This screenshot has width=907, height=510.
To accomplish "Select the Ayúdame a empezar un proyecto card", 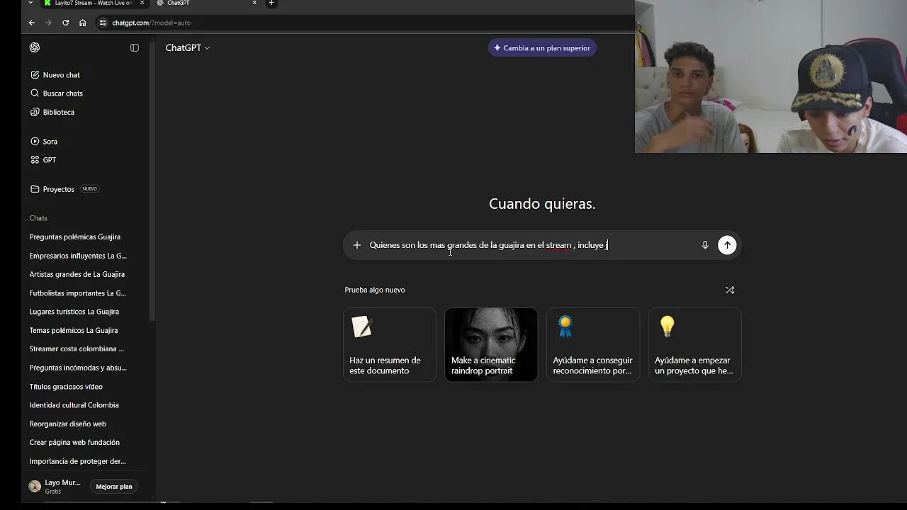I will click(x=695, y=344).
